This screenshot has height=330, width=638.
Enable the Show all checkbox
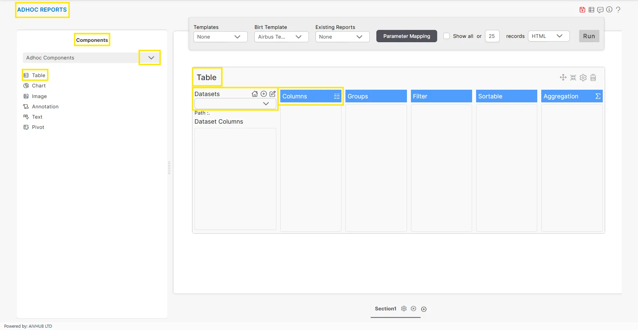447,36
